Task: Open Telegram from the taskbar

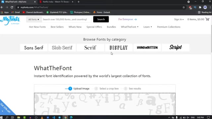Action: [60, 117]
